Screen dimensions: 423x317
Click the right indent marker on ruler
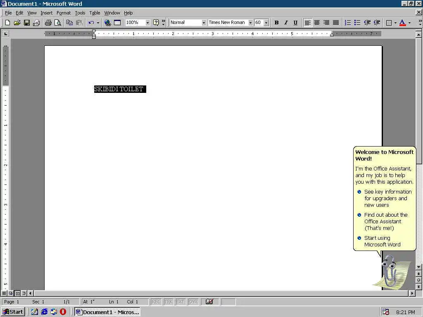pyautogui.click(x=332, y=35)
